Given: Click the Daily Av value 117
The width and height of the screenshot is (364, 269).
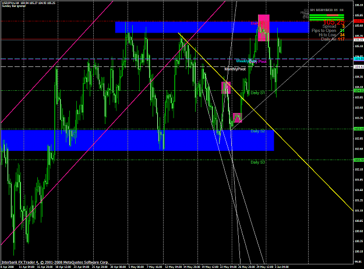Looking at the screenshot, I should pyautogui.click(x=341, y=39).
